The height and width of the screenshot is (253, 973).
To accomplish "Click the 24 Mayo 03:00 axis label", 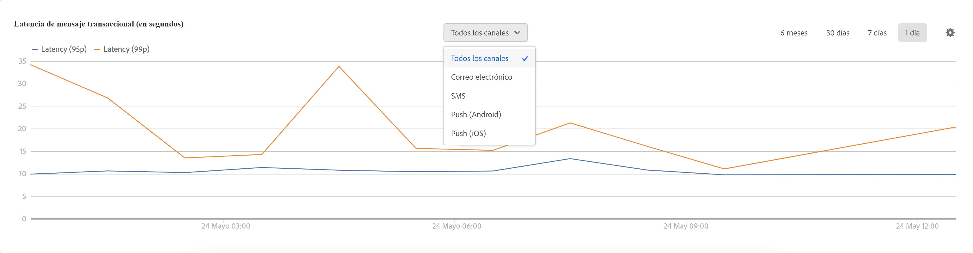I will pos(226,226).
